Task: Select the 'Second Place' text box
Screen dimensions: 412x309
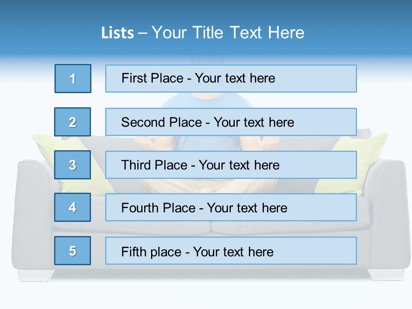Action: 231,122
